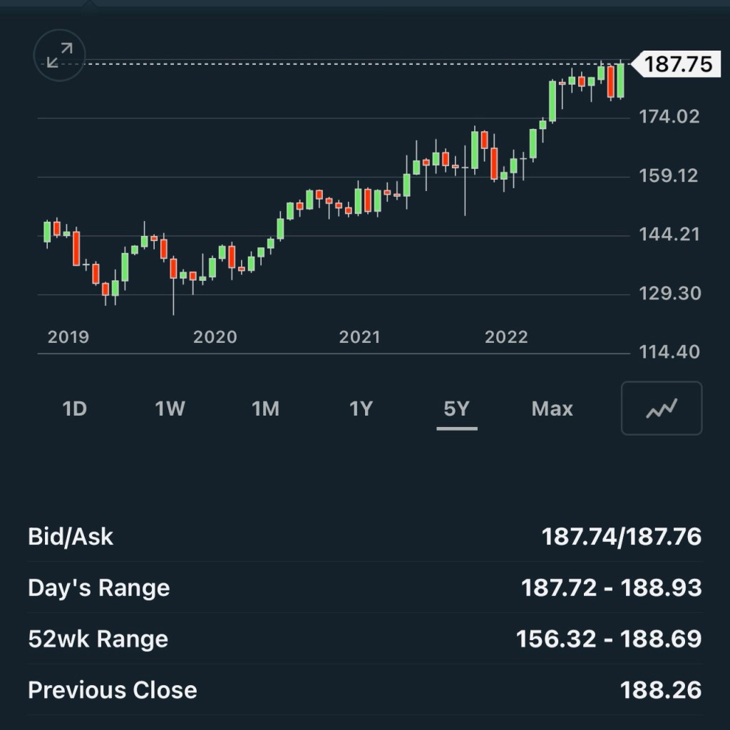Tap the 129.30 price axis label

click(x=670, y=293)
